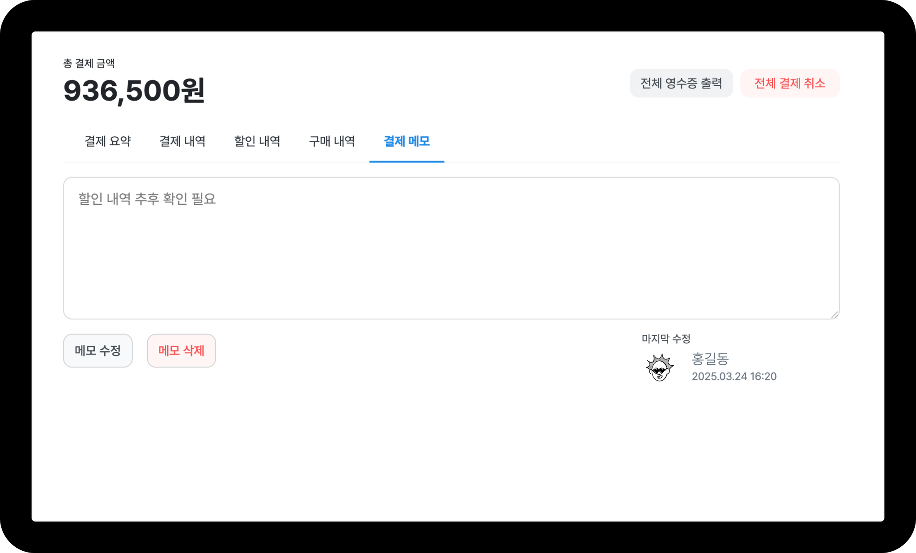Click the 전체 영수증 출력 button
This screenshot has height=553, width=916.
pos(681,83)
